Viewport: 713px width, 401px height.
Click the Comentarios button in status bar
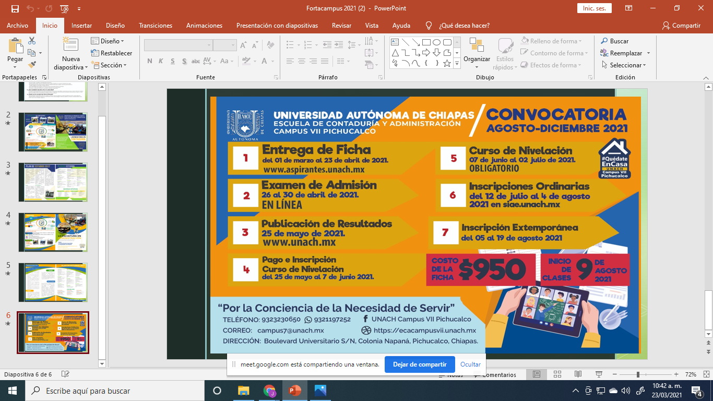pyautogui.click(x=494, y=374)
